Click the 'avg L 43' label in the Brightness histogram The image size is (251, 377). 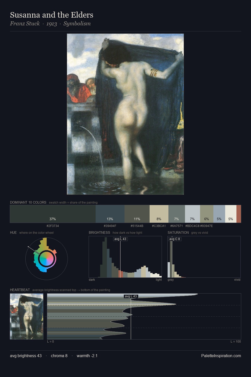pyautogui.click(x=120, y=239)
